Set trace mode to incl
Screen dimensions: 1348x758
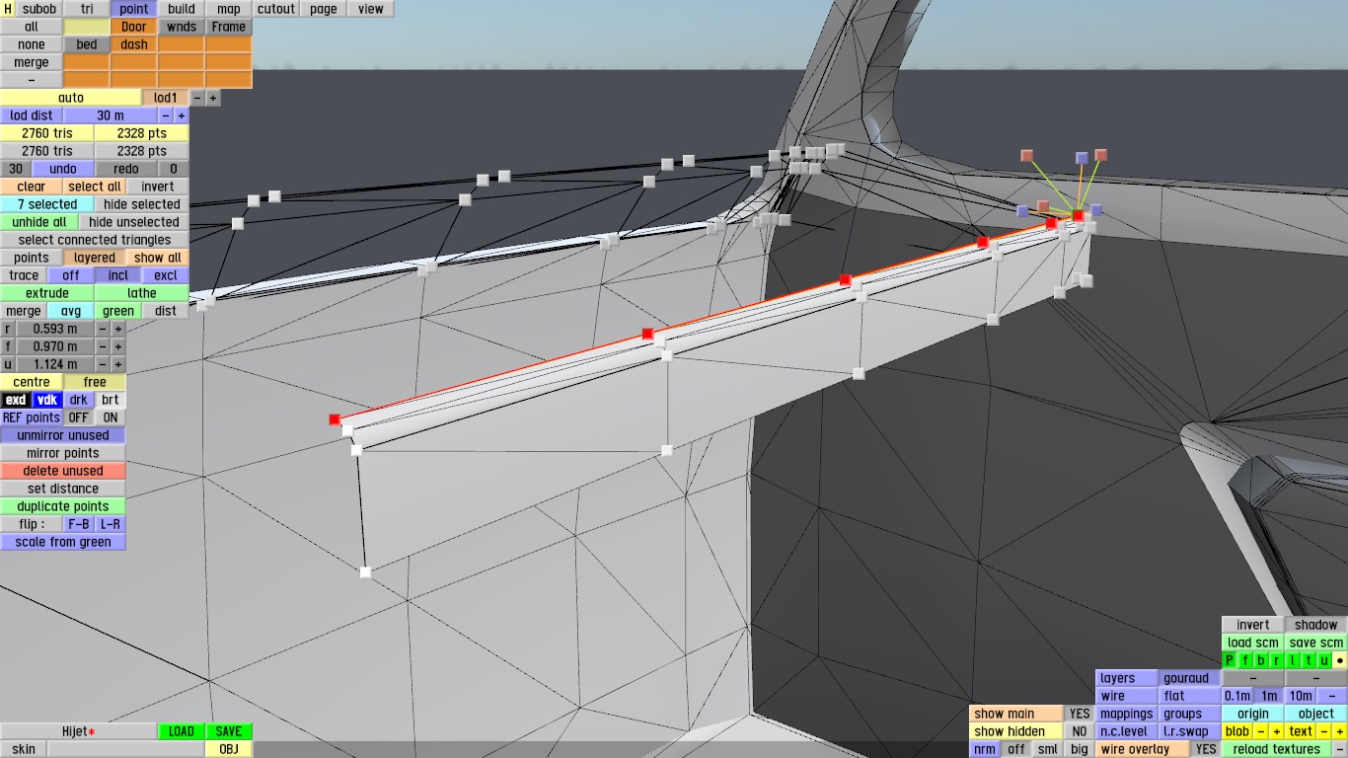pos(118,275)
